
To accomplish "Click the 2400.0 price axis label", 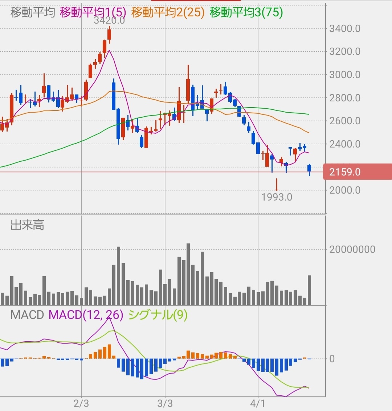I will [345, 144].
